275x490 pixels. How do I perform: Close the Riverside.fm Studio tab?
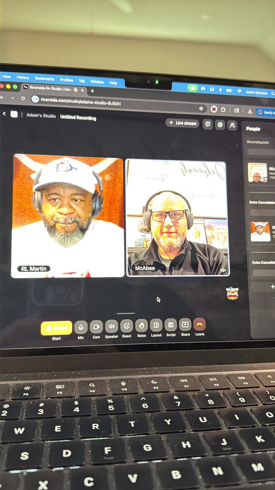pos(83,90)
